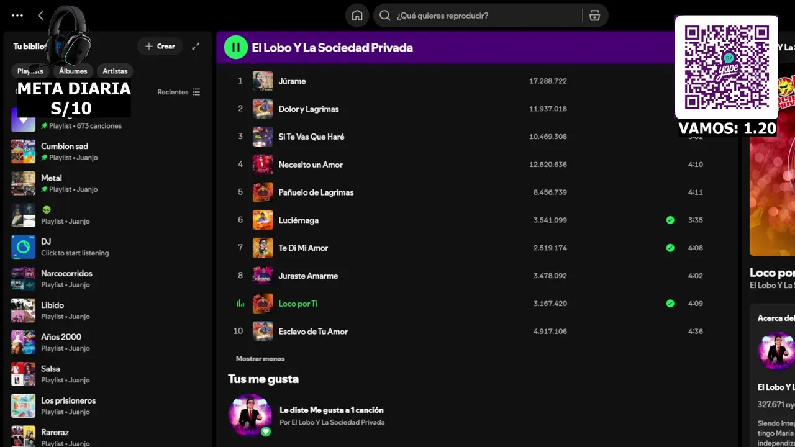Image resolution: width=795 pixels, height=447 pixels.
Task: Select the Artistas filter tab
Action: pyautogui.click(x=115, y=71)
